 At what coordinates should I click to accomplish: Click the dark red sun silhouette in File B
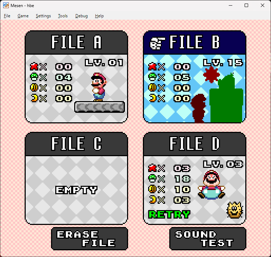212,75
